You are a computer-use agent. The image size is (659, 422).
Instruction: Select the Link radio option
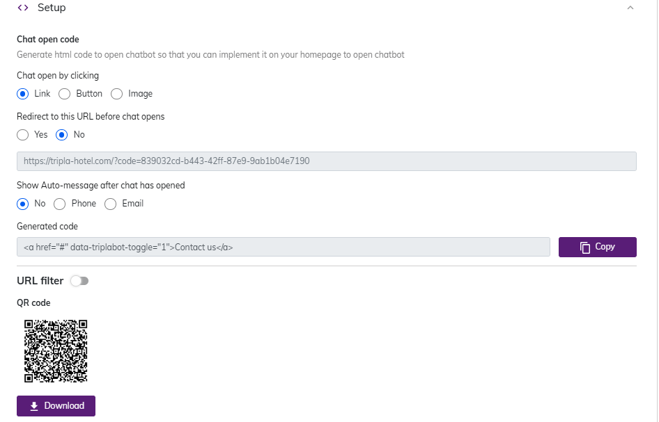[x=23, y=94]
